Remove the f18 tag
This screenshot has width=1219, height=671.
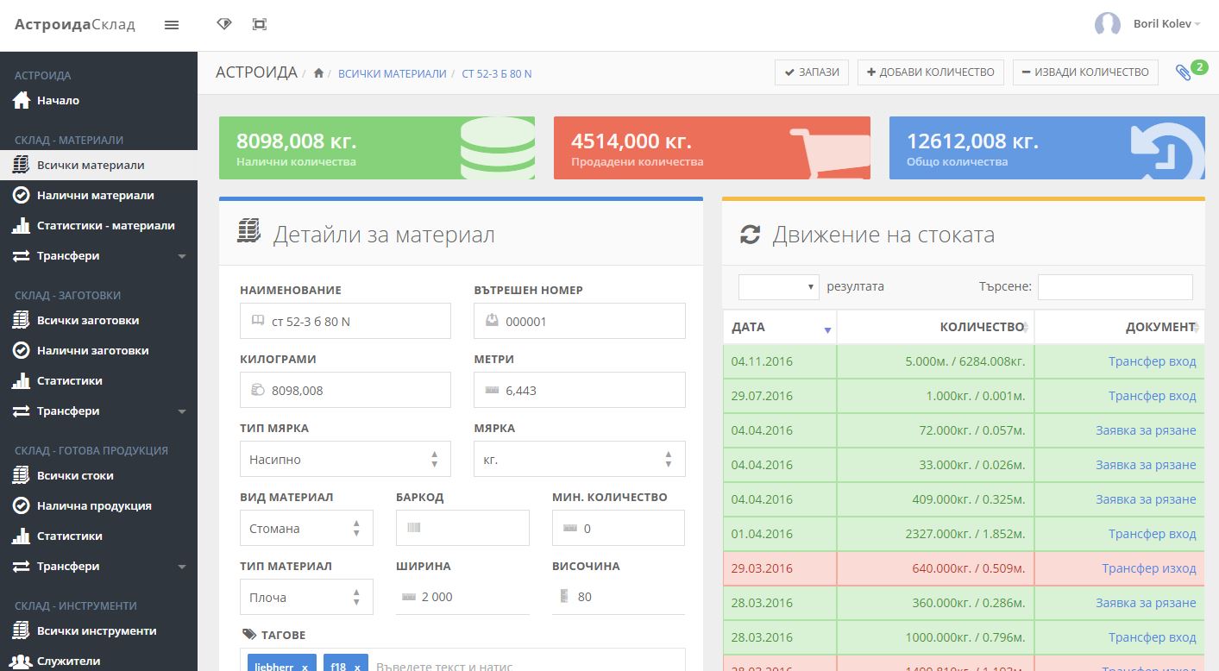357,667
